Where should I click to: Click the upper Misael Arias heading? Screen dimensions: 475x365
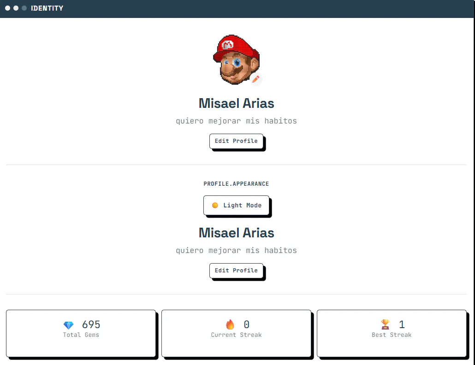coord(236,103)
